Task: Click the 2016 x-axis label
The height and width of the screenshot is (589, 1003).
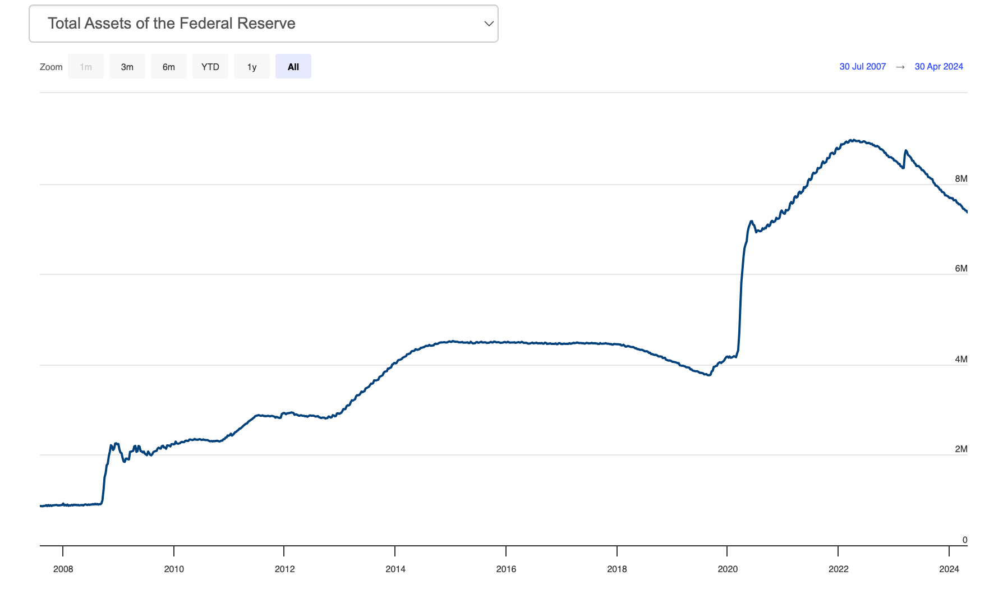Action: click(506, 569)
